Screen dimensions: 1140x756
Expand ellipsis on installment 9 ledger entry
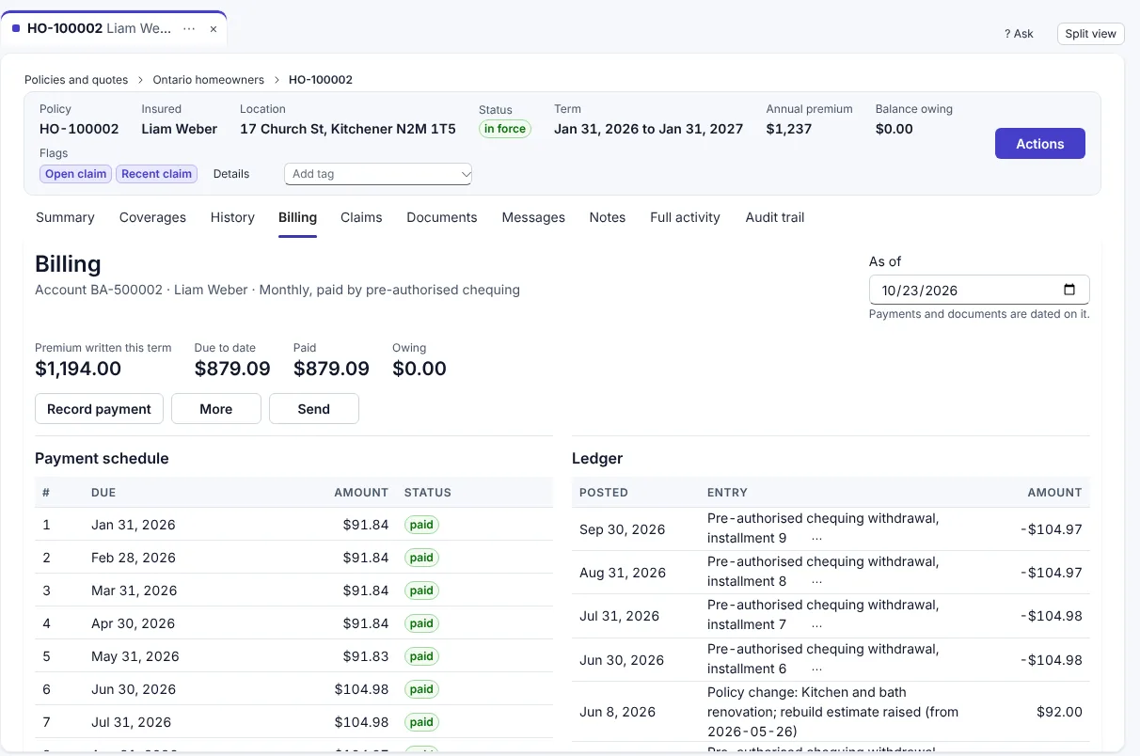coord(816,539)
